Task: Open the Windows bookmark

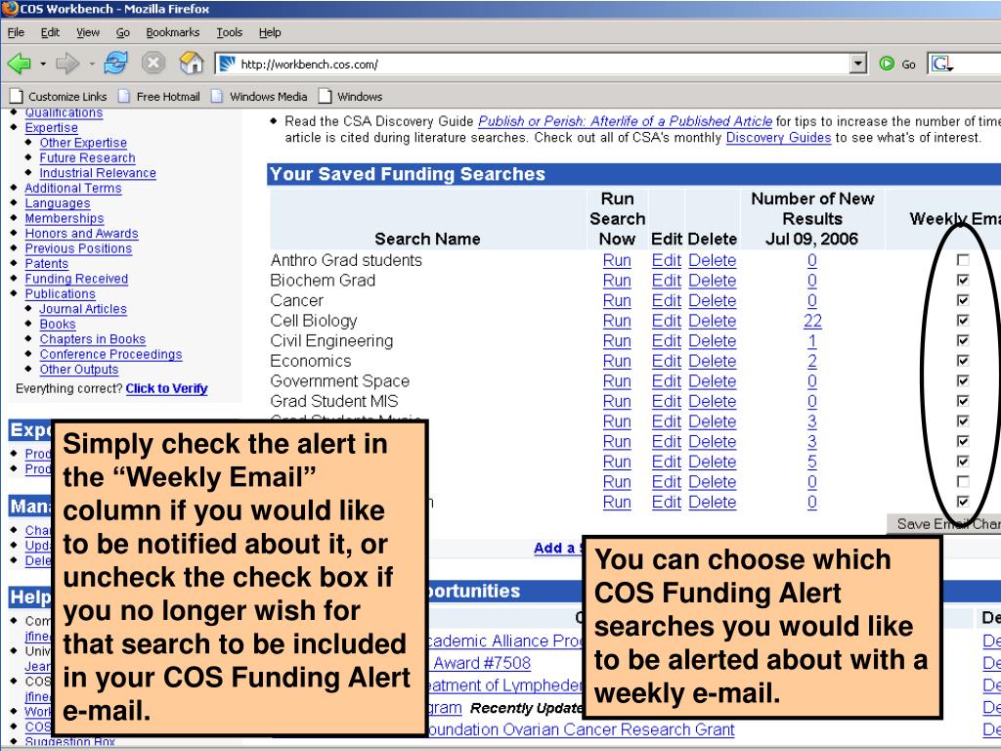Action: click(351, 97)
